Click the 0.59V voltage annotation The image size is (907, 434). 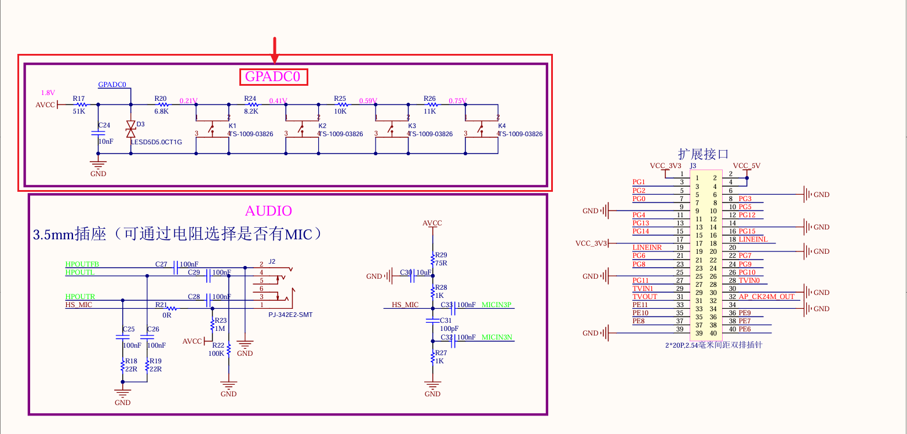pos(369,101)
